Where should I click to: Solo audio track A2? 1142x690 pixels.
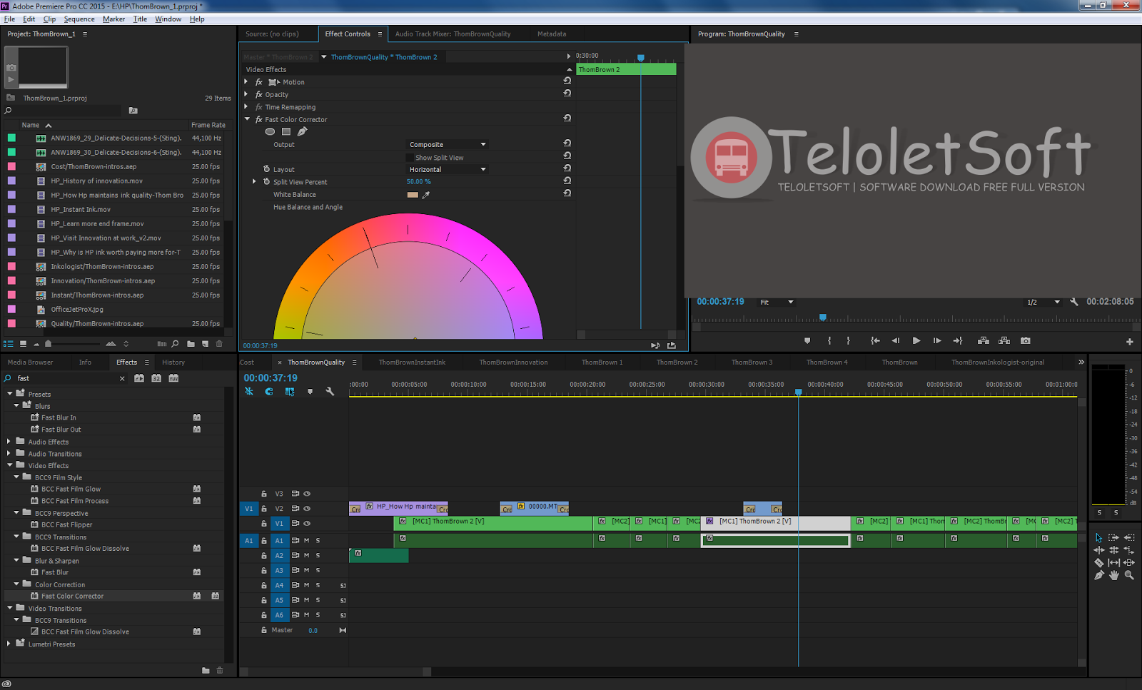318,556
